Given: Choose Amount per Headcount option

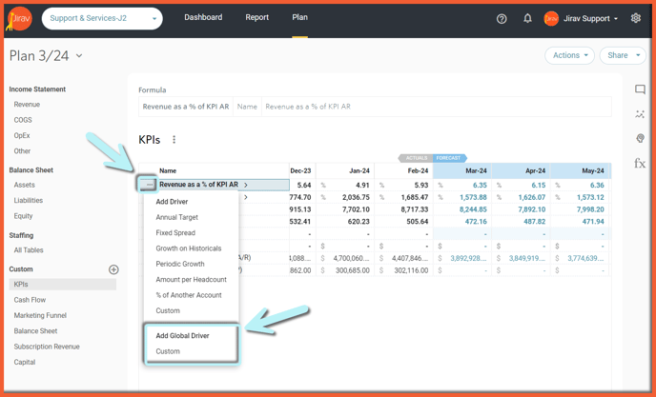Looking at the screenshot, I should pyautogui.click(x=192, y=280).
